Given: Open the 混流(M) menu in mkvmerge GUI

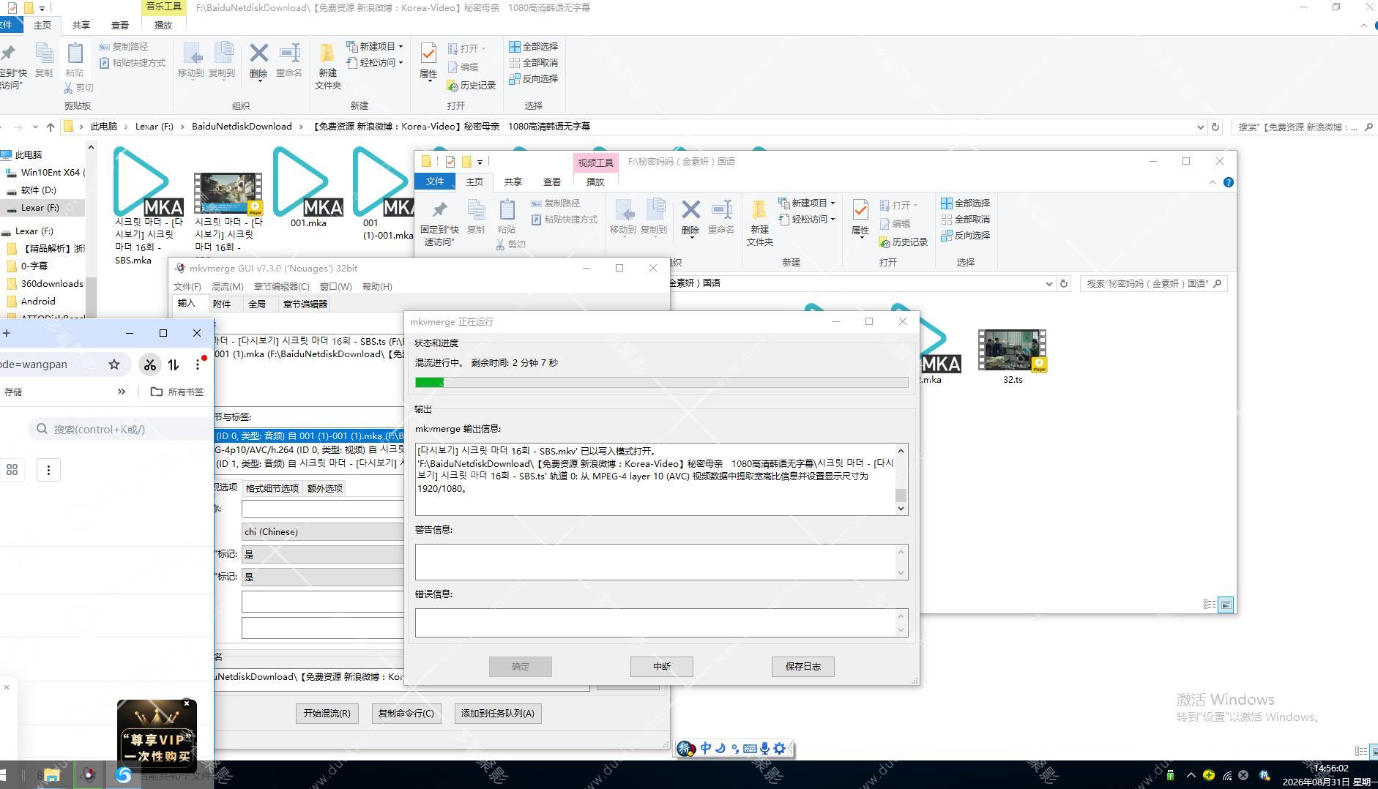Looking at the screenshot, I should (227, 286).
